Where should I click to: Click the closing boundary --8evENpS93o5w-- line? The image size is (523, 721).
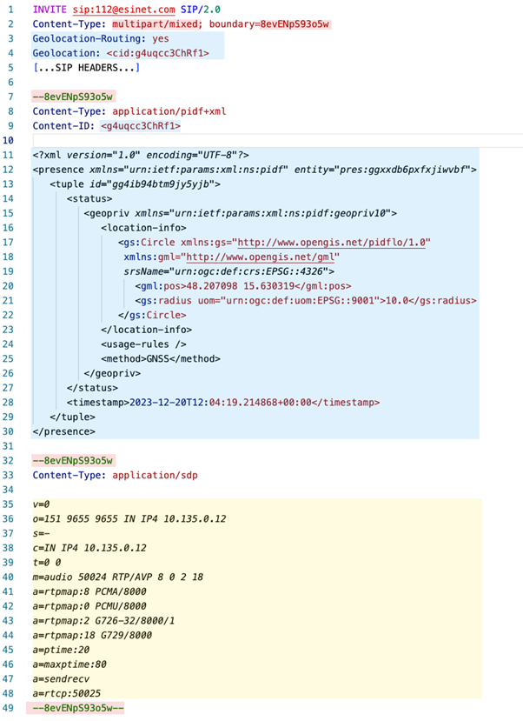click(78, 709)
